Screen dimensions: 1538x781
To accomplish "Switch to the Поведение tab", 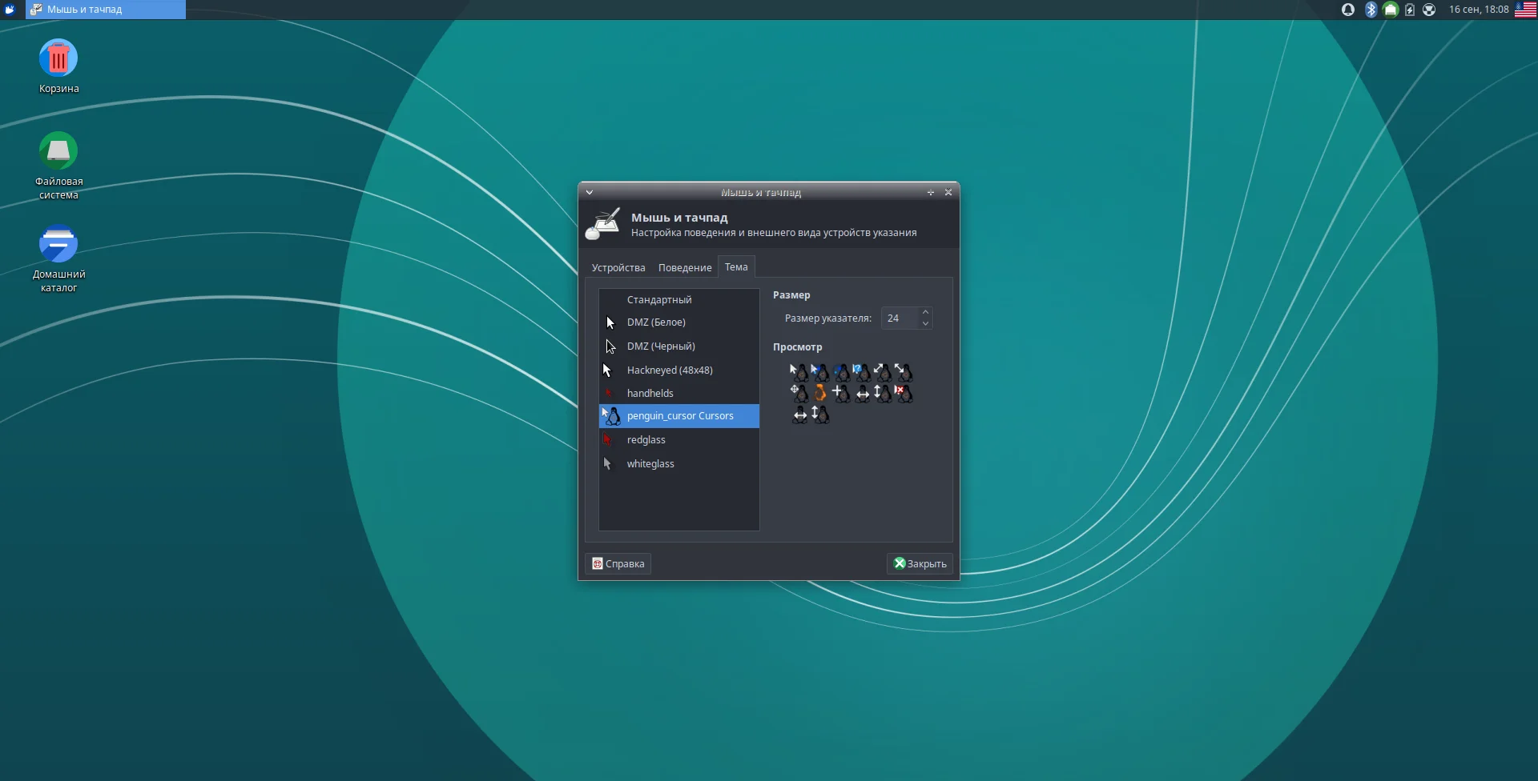I will [x=685, y=267].
